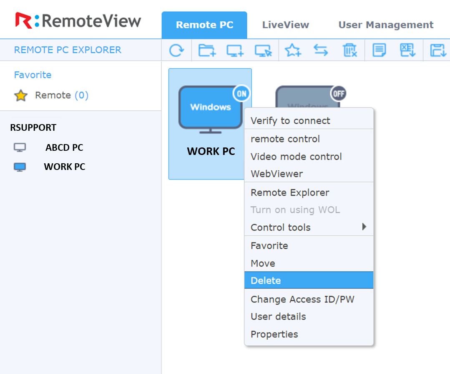Screen dimensions: 450x374
Task: Click the WORK PC label under thumbnail
Action: pos(211,151)
